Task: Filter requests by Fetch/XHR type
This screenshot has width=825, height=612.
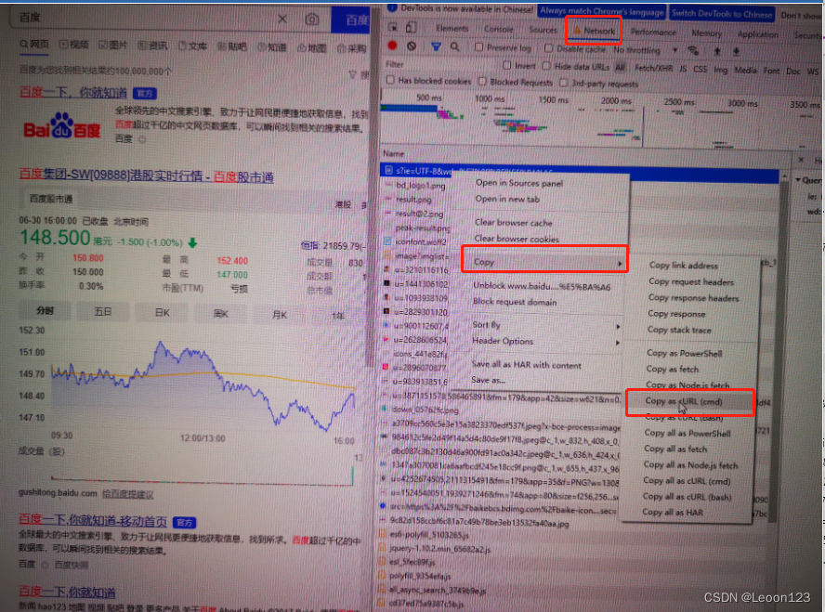Action: point(653,68)
